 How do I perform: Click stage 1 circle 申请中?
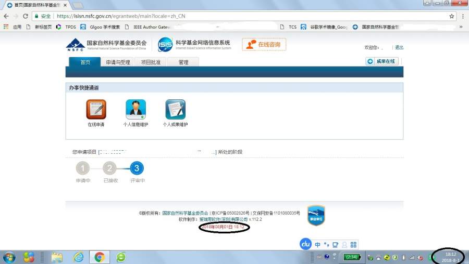coord(83,168)
